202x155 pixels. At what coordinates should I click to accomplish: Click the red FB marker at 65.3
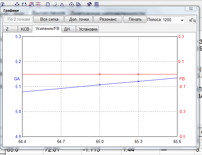138,74
